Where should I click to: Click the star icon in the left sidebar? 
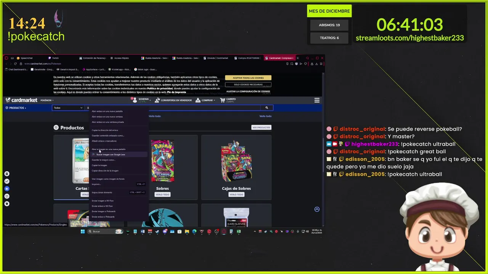pos(6,189)
